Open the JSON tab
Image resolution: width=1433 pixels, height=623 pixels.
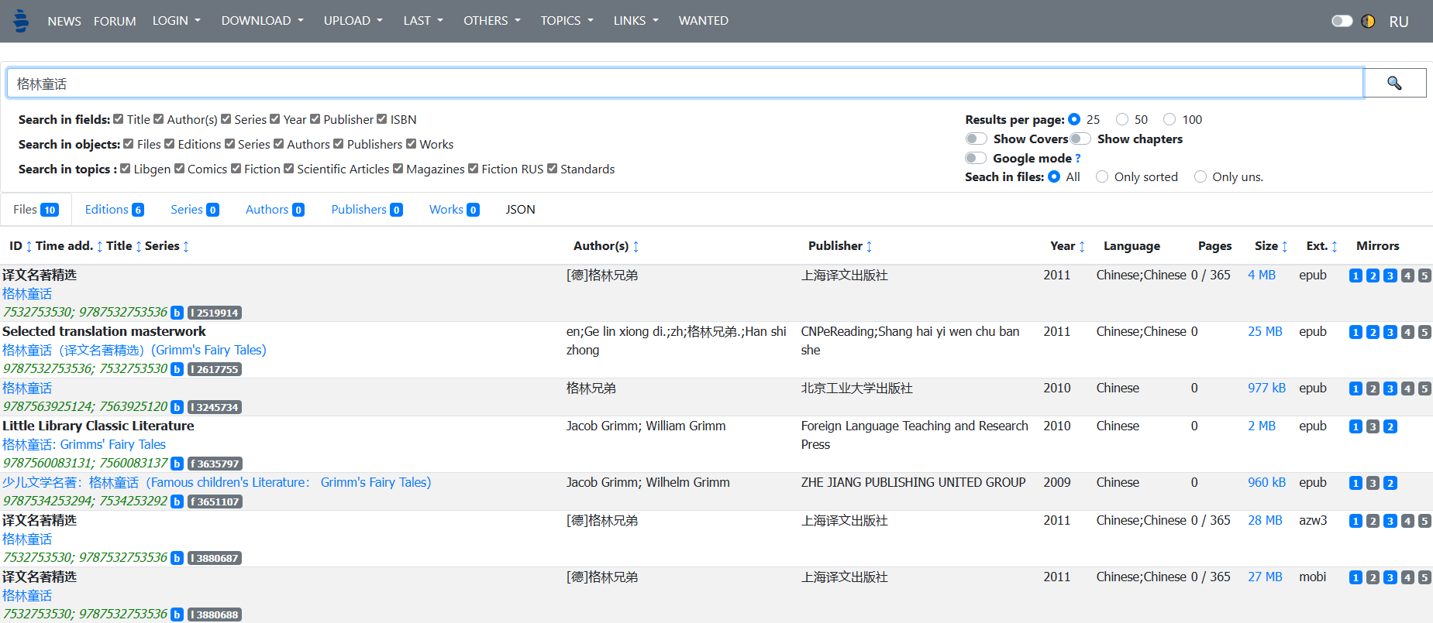(x=521, y=210)
